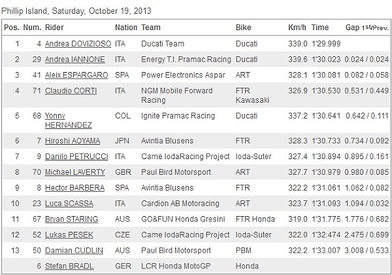Click the Rider column header
392x275 pixels.
tap(54, 28)
